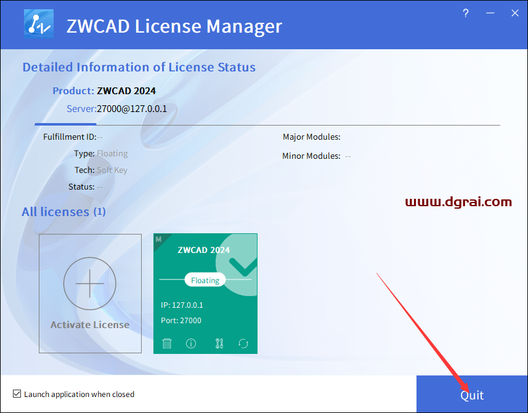Open help using the question mark icon

[x=465, y=12]
